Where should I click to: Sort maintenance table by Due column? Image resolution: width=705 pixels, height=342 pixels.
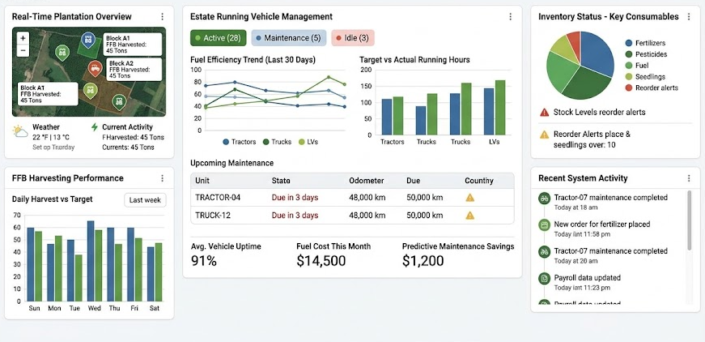click(x=413, y=181)
